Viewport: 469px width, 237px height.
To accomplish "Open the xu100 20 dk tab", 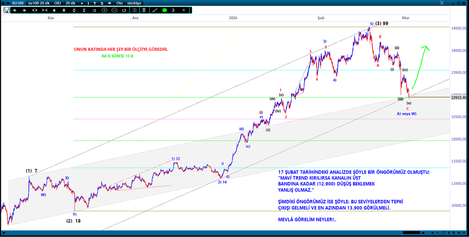I will point(39,3).
